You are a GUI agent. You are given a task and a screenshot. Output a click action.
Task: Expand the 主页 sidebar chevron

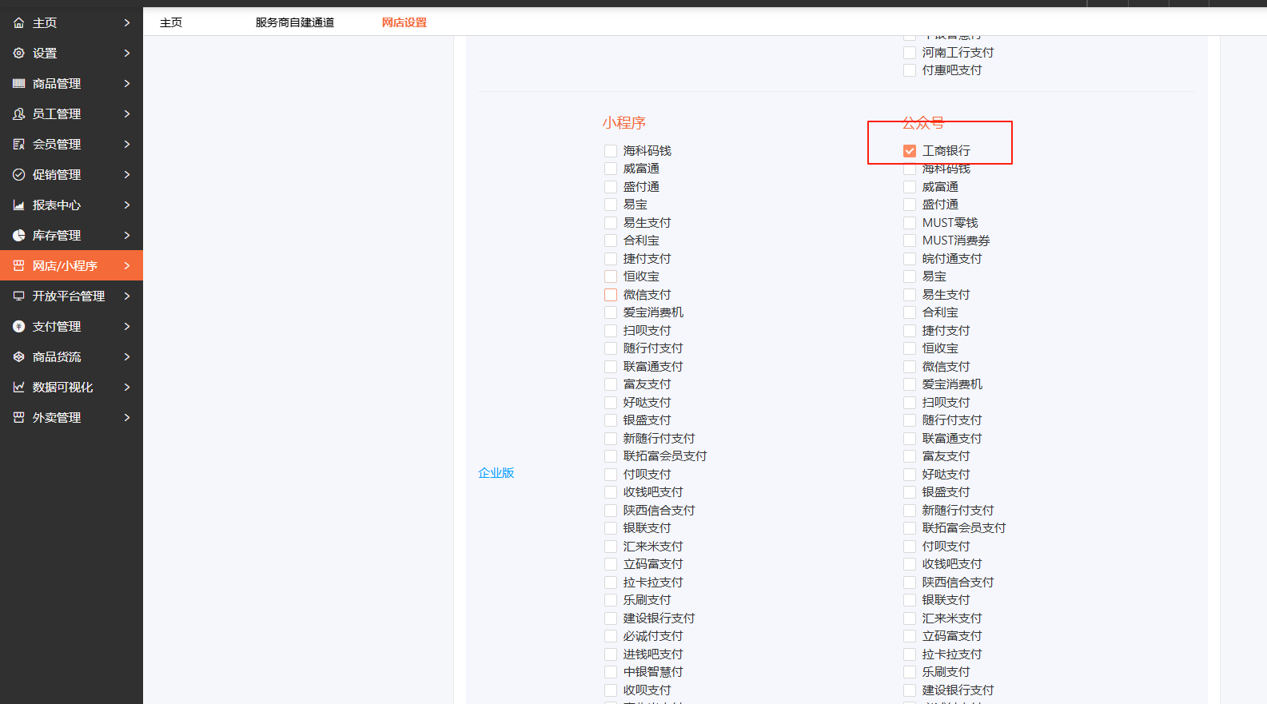(x=126, y=23)
